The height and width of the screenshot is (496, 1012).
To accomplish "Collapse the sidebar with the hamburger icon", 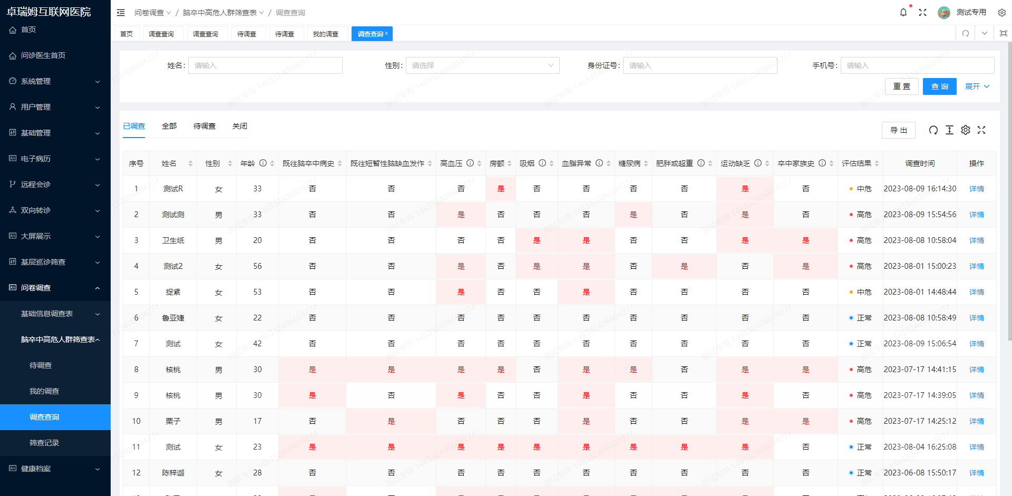I will (x=121, y=13).
